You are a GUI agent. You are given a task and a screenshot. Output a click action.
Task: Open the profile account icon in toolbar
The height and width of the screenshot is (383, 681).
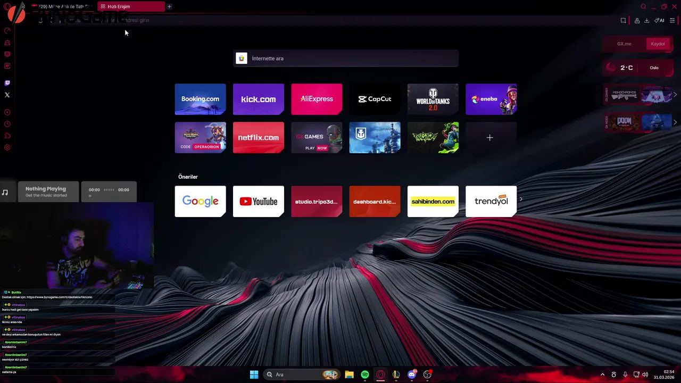[x=637, y=20]
